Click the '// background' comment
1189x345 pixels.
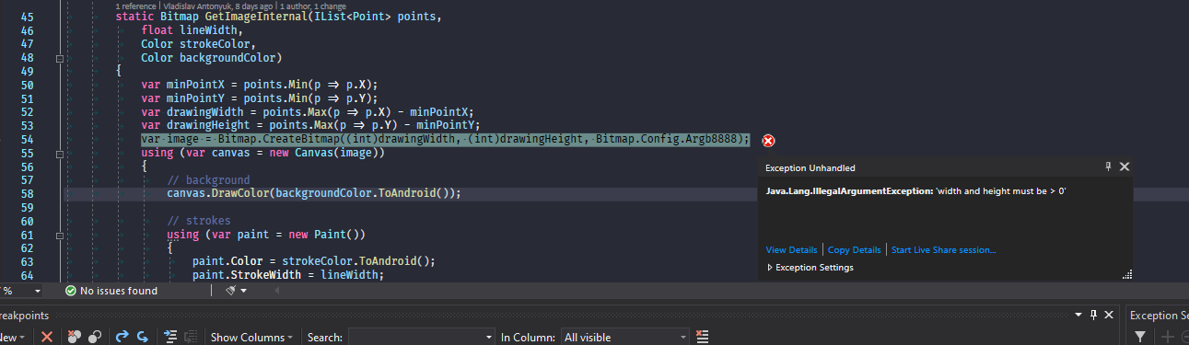coord(208,179)
